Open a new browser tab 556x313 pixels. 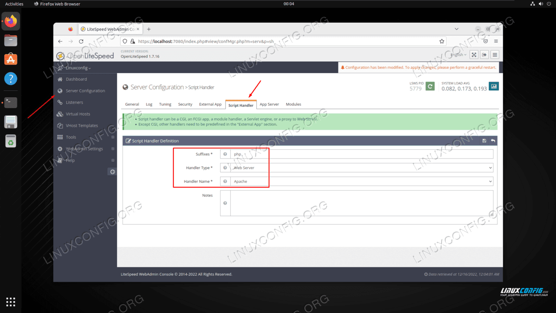coord(149,29)
